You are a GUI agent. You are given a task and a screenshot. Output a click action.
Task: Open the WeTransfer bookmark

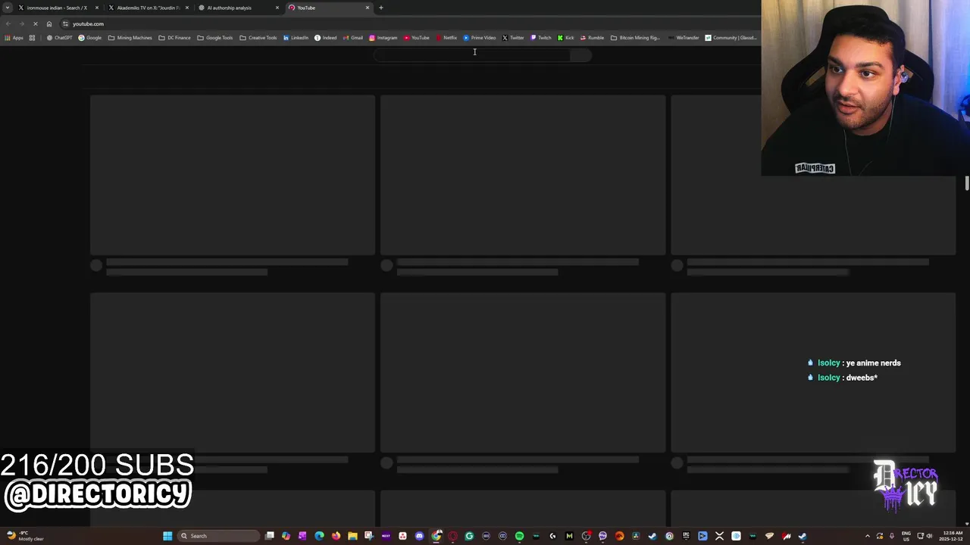684,38
